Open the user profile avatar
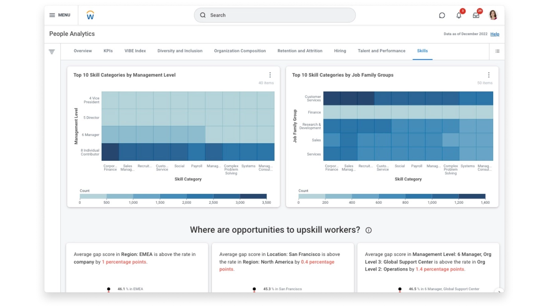Viewport: 549px width, 308px height. 493,15
